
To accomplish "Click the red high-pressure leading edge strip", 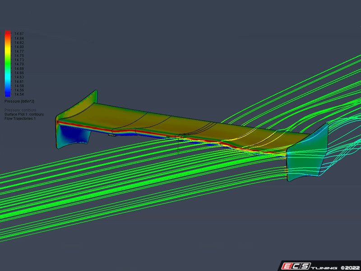I will point(135,132).
